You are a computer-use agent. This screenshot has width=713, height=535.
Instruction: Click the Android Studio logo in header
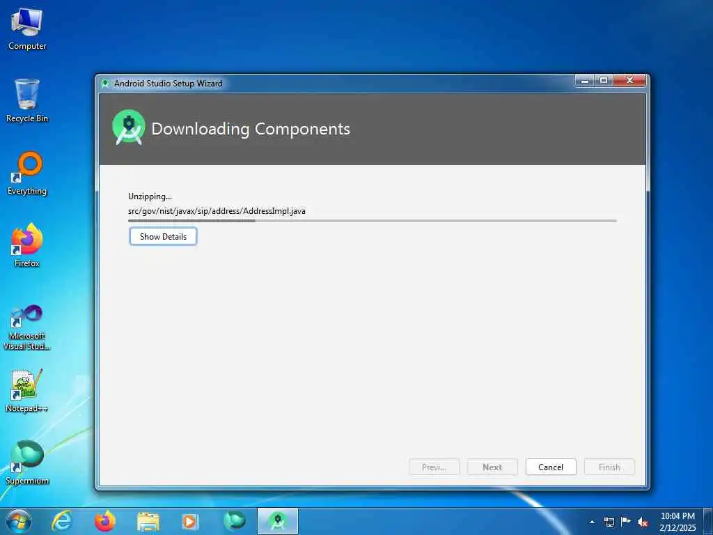pos(129,127)
